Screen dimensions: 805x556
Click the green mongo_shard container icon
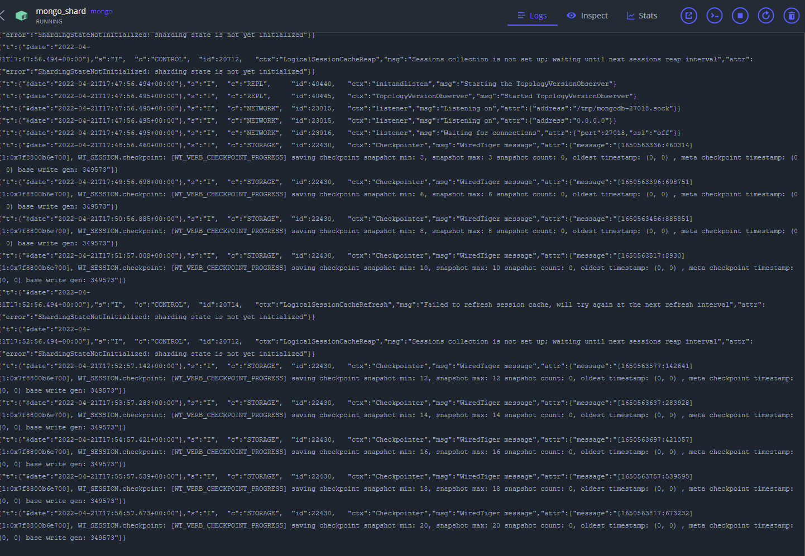coord(21,16)
